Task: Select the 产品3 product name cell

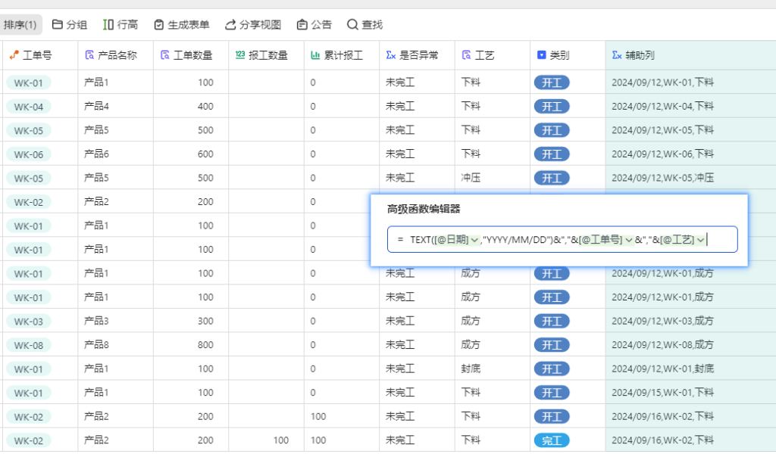Action: click(116, 321)
